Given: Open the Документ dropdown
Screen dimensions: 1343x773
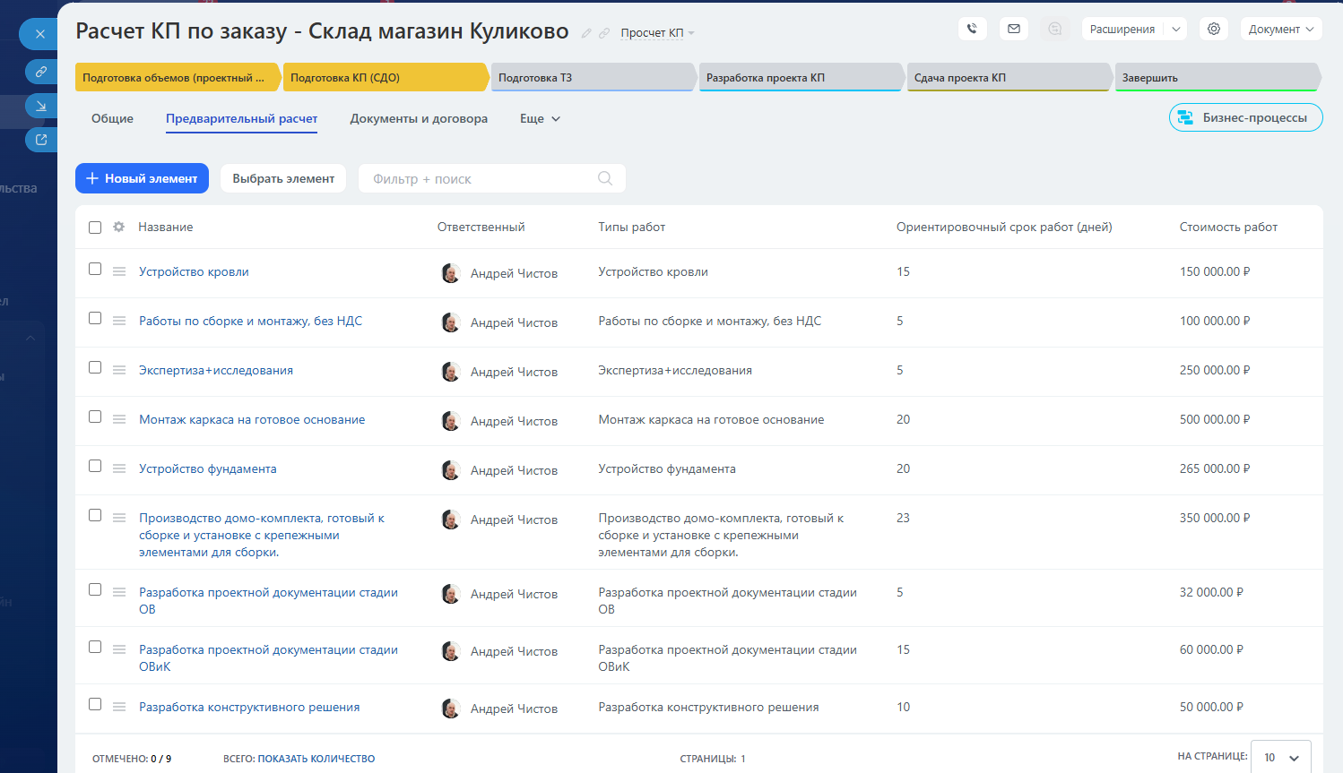Looking at the screenshot, I should coord(1281,29).
